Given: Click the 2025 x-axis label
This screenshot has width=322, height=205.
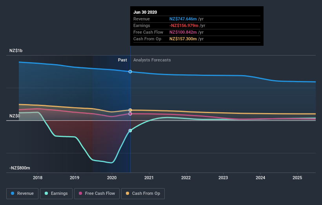Looking at the screenshot, I should [297, 178].
